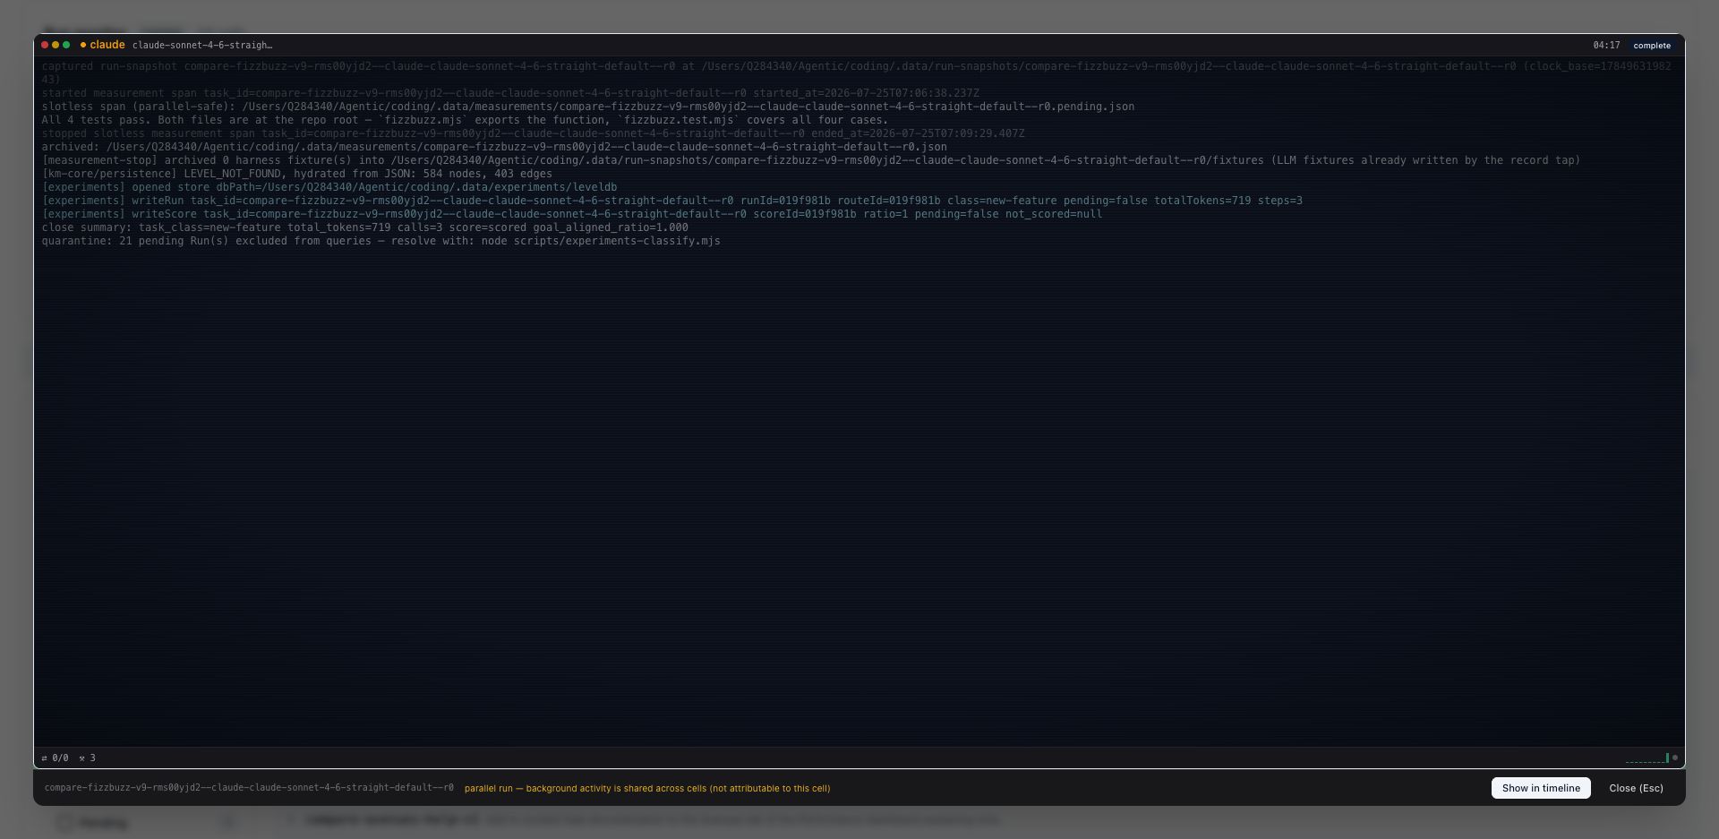Click the 'started measurement span' line

coord(510,93)
